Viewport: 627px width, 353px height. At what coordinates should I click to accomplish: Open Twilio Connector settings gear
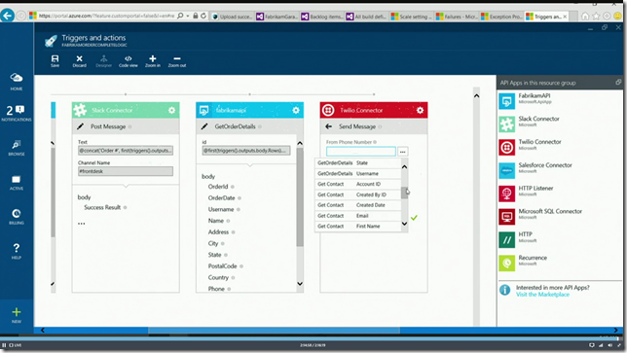click(x=420, y=110)
